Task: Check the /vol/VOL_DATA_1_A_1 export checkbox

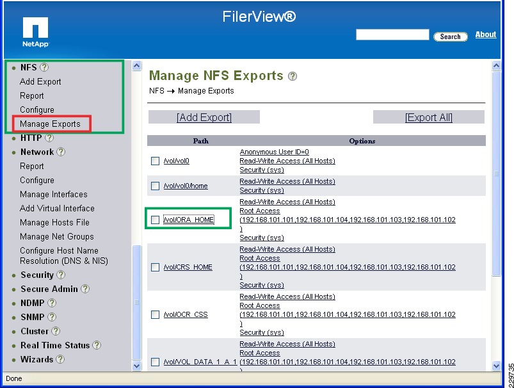Action: 155,362
